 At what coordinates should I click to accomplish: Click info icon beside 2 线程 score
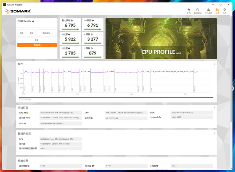tap(69, 48)
